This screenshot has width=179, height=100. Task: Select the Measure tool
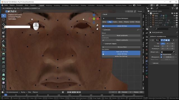click(x=4, y=45)
